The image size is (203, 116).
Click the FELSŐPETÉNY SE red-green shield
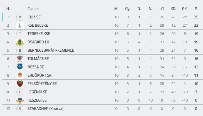[20, 84]
